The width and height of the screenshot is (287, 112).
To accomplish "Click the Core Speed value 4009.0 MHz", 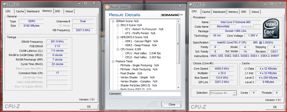I will (x=222, y=69).
